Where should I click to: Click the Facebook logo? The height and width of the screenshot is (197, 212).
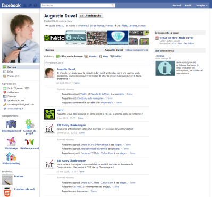(x=11, y=5)
